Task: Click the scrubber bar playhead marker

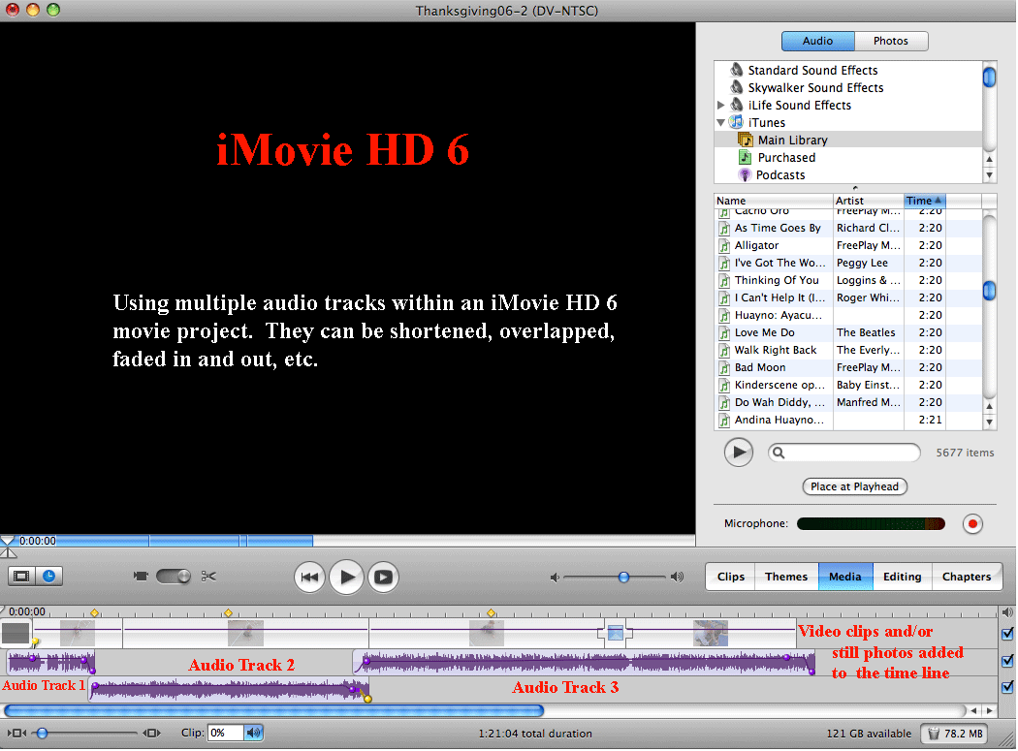Action: [x=7, y=540]
